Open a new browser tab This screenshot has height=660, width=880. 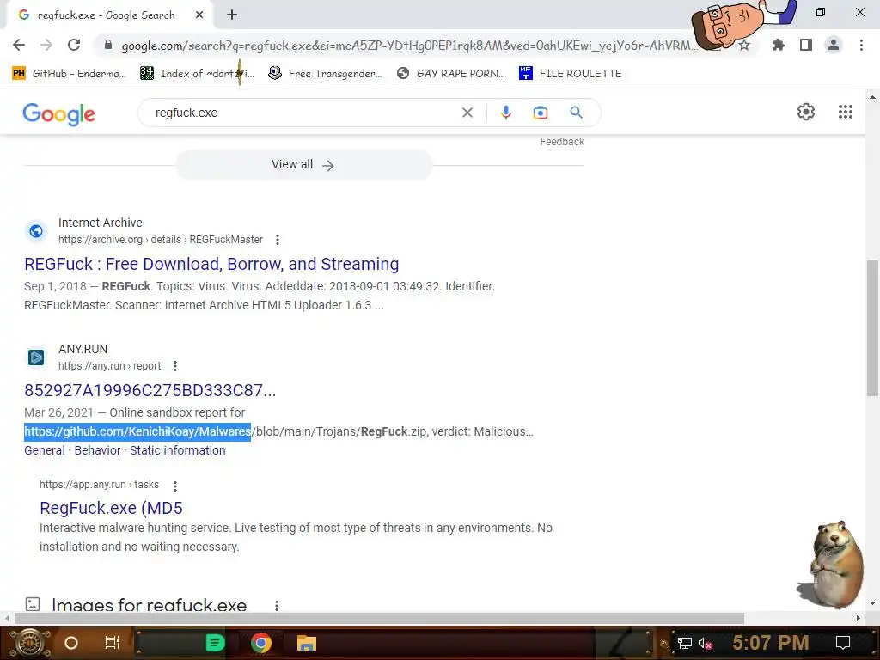[232, 15]
